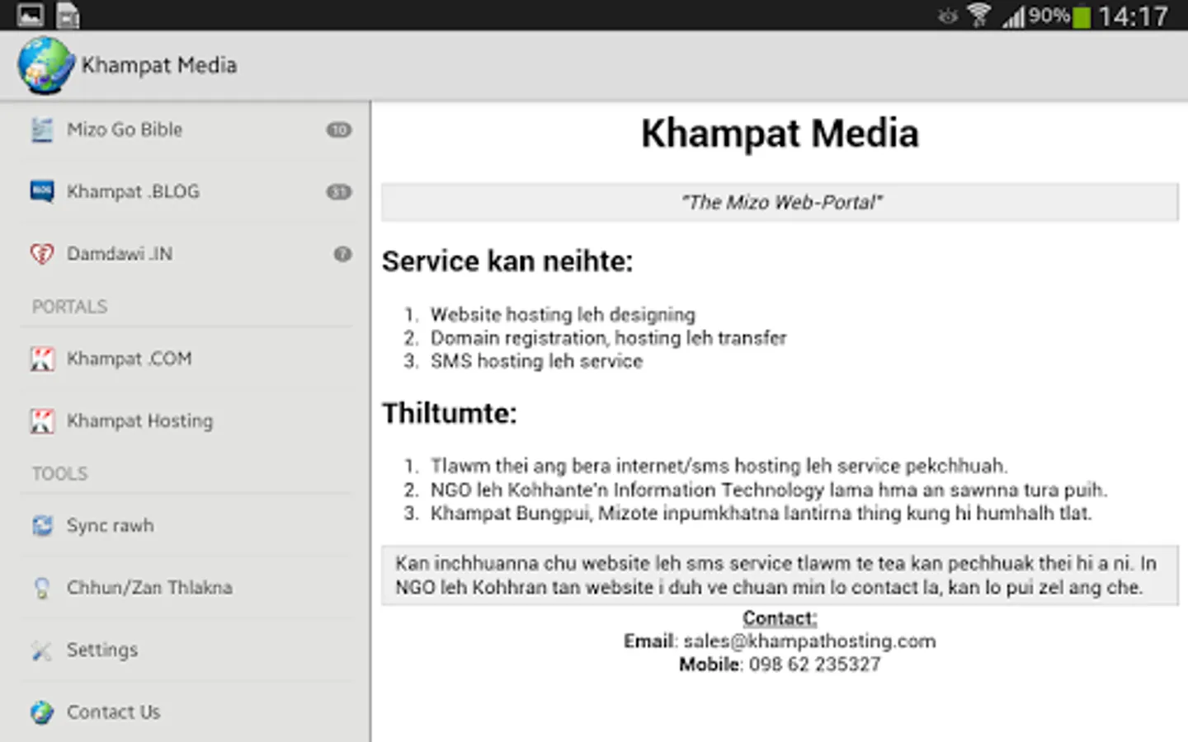Screen dimensions: 1188x742
Task: Select Damdawi .IN menu entry
Action: [186, 254]
